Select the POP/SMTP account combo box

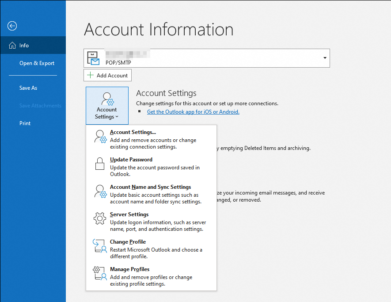tap(206, 58)
